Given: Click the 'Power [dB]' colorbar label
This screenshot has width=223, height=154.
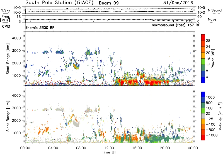Looking at the screenshot, I should pyautogui.click(x=213, y=59).
